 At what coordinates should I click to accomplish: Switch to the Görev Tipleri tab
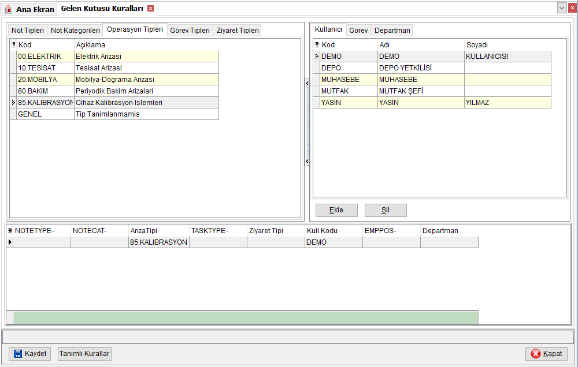pyautogui.click(x=190, y=30)
